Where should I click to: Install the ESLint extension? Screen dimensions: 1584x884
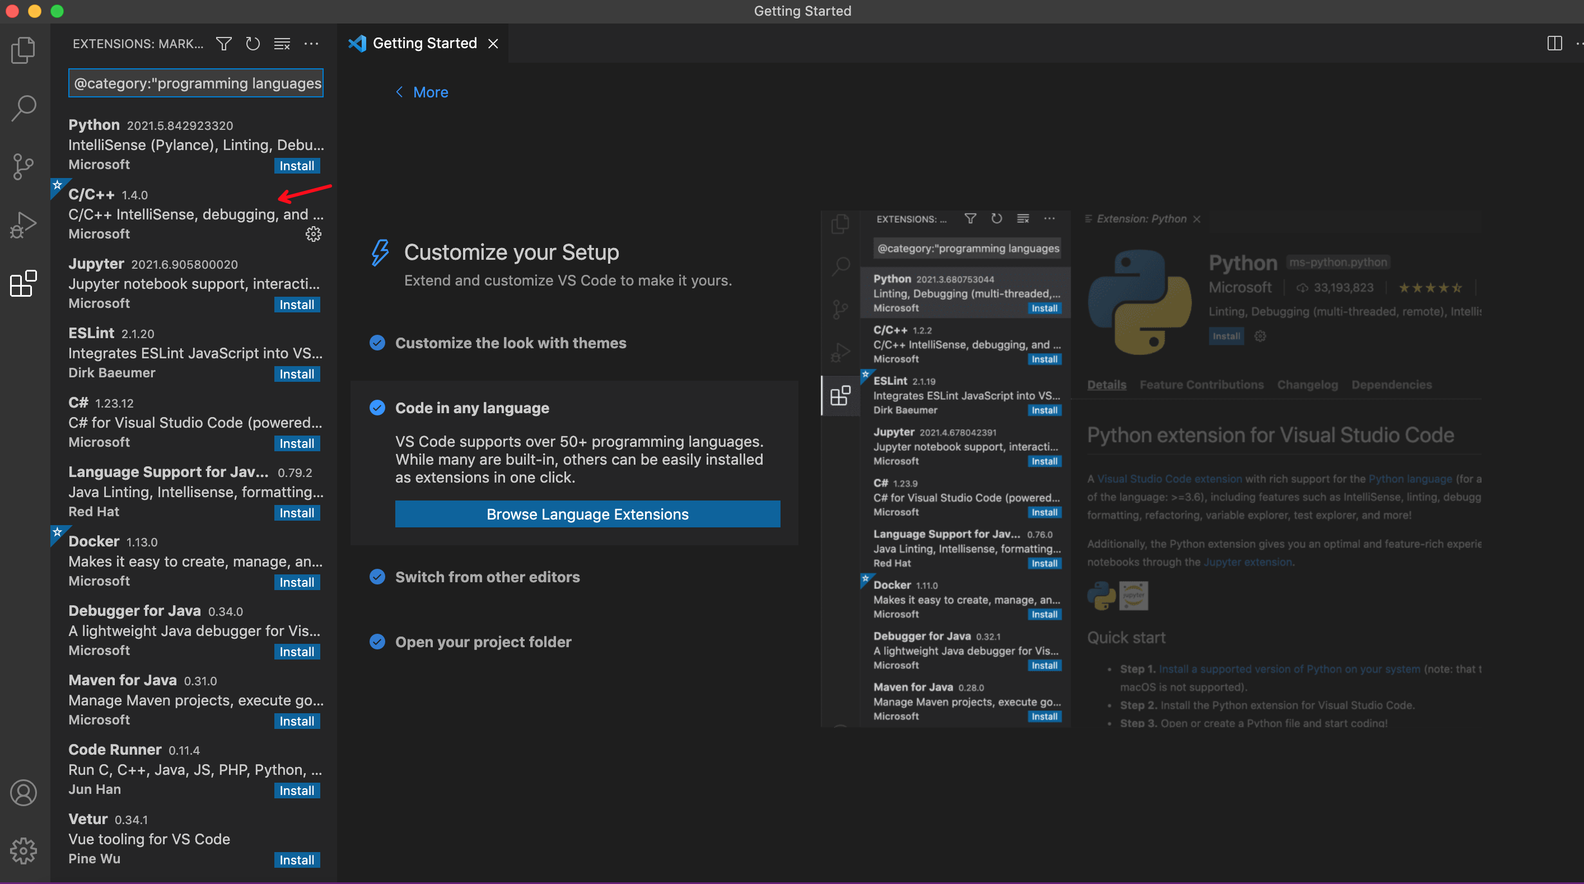tap(297, 374)
